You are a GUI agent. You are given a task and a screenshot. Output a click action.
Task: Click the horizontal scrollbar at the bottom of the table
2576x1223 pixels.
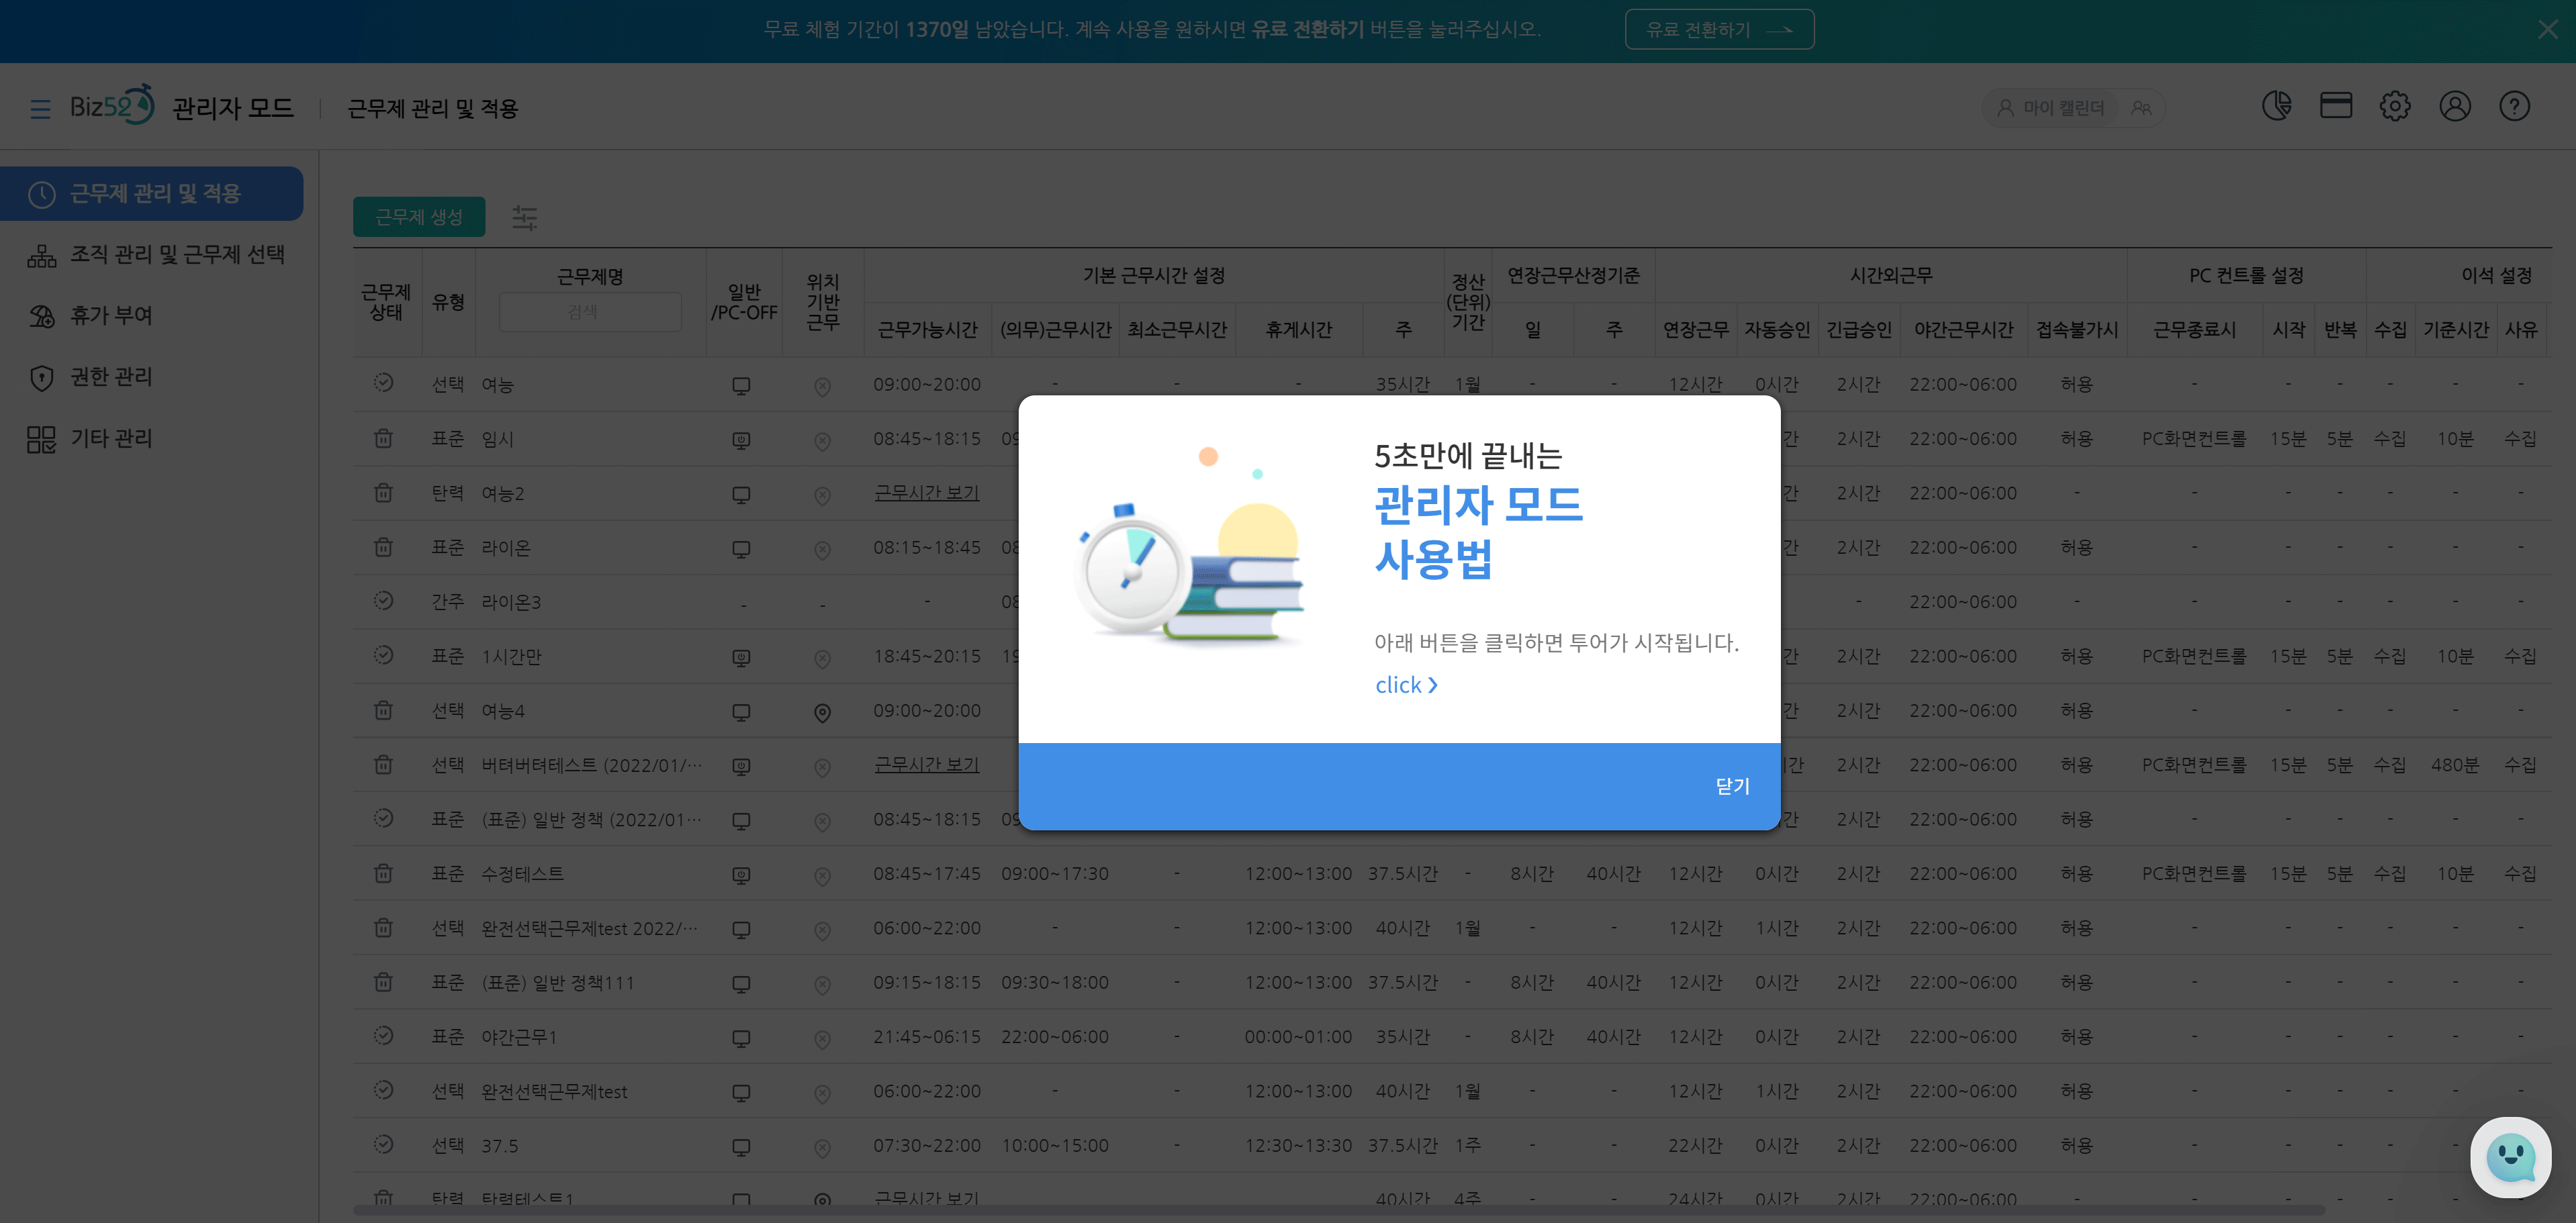coord(1300,1210)
